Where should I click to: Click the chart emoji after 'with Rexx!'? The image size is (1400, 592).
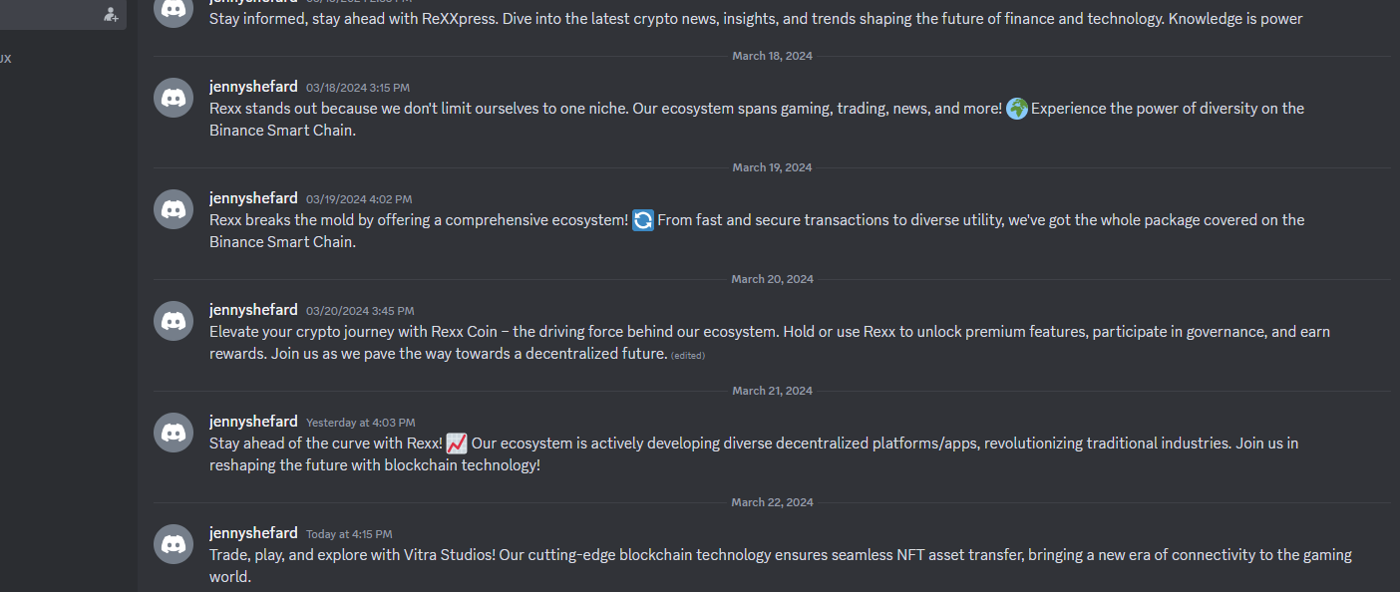tap(457, 444)
